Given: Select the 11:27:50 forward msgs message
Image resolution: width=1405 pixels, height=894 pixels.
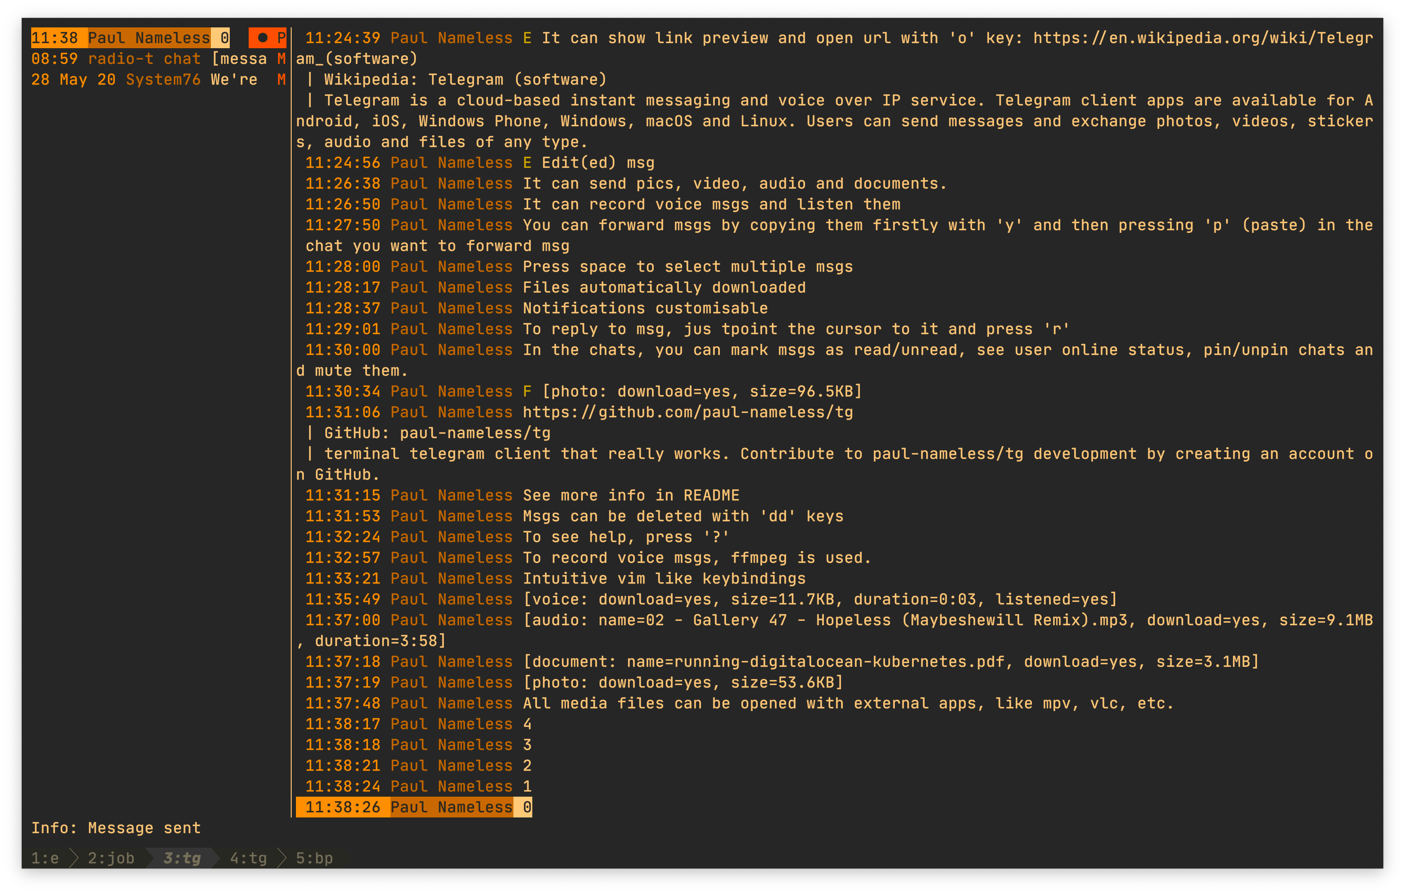Looking at the screenshot, I should click(834, 236).
